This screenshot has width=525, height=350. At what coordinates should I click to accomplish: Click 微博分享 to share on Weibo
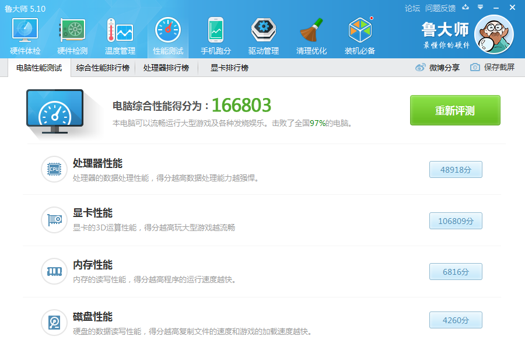pos(437,68)
